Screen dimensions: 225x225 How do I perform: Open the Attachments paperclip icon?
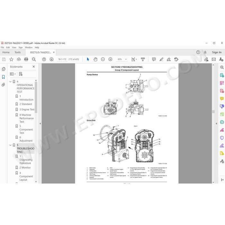point(4,85)
